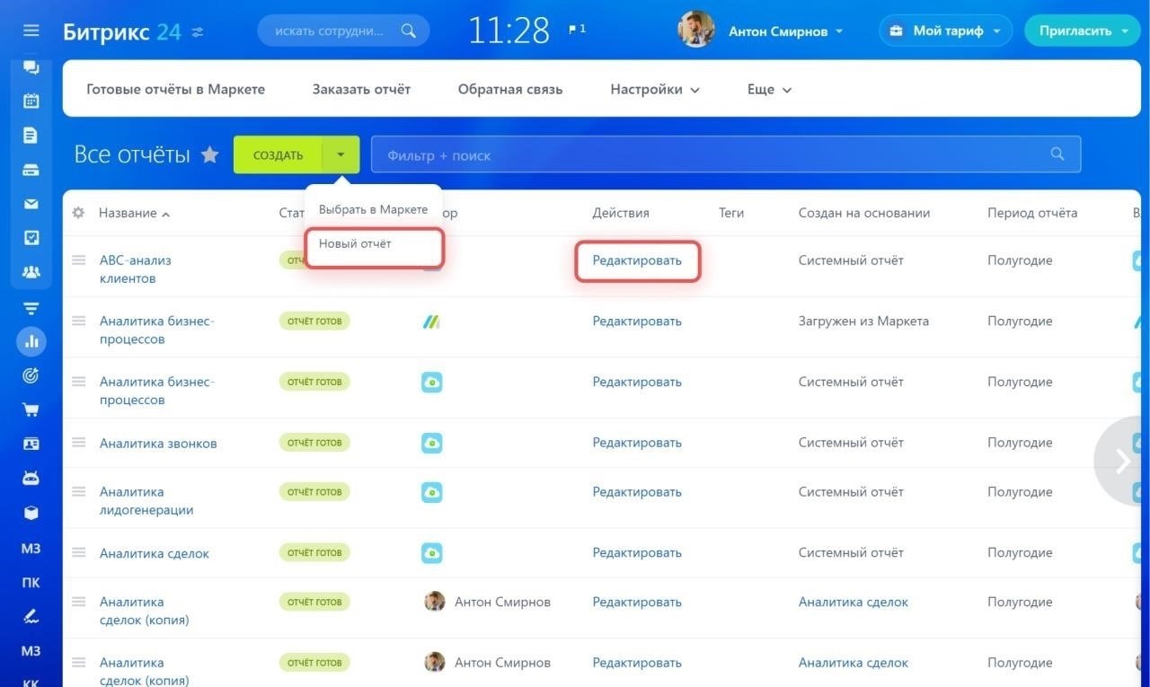
Task: Open the CRM funnel icon in sidebar
Action: (x=31, y=308)
